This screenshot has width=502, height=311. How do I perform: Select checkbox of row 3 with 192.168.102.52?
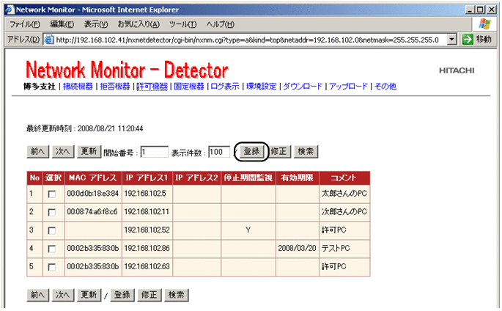pos(51,230)
